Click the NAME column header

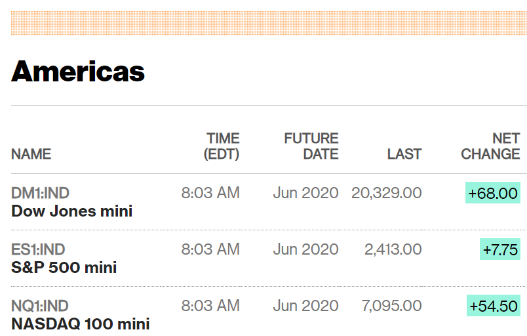tap(31, 154)
